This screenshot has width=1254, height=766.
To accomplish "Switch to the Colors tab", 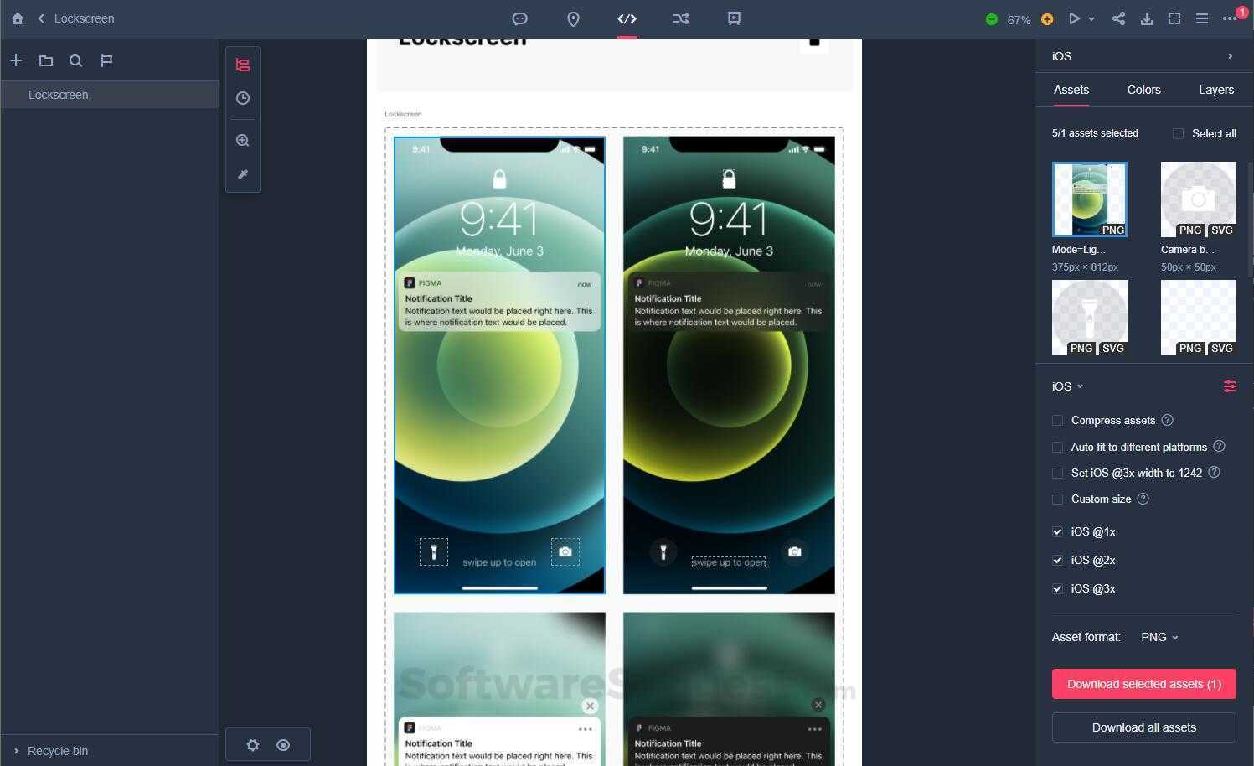I will pos(1143,90).
